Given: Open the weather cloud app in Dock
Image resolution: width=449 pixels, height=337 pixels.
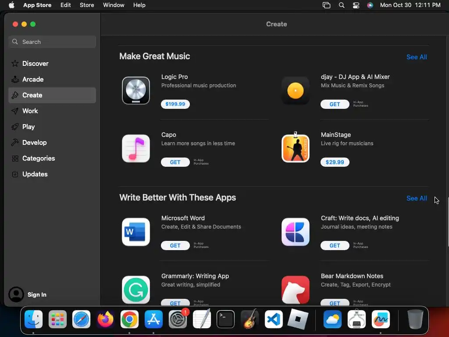Looking at the screenshot, I should pyautogui.click(x=332, y=319).
